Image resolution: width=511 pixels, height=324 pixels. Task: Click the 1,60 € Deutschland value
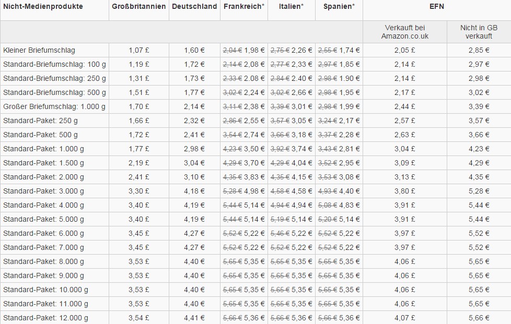(x=194, y=51)
